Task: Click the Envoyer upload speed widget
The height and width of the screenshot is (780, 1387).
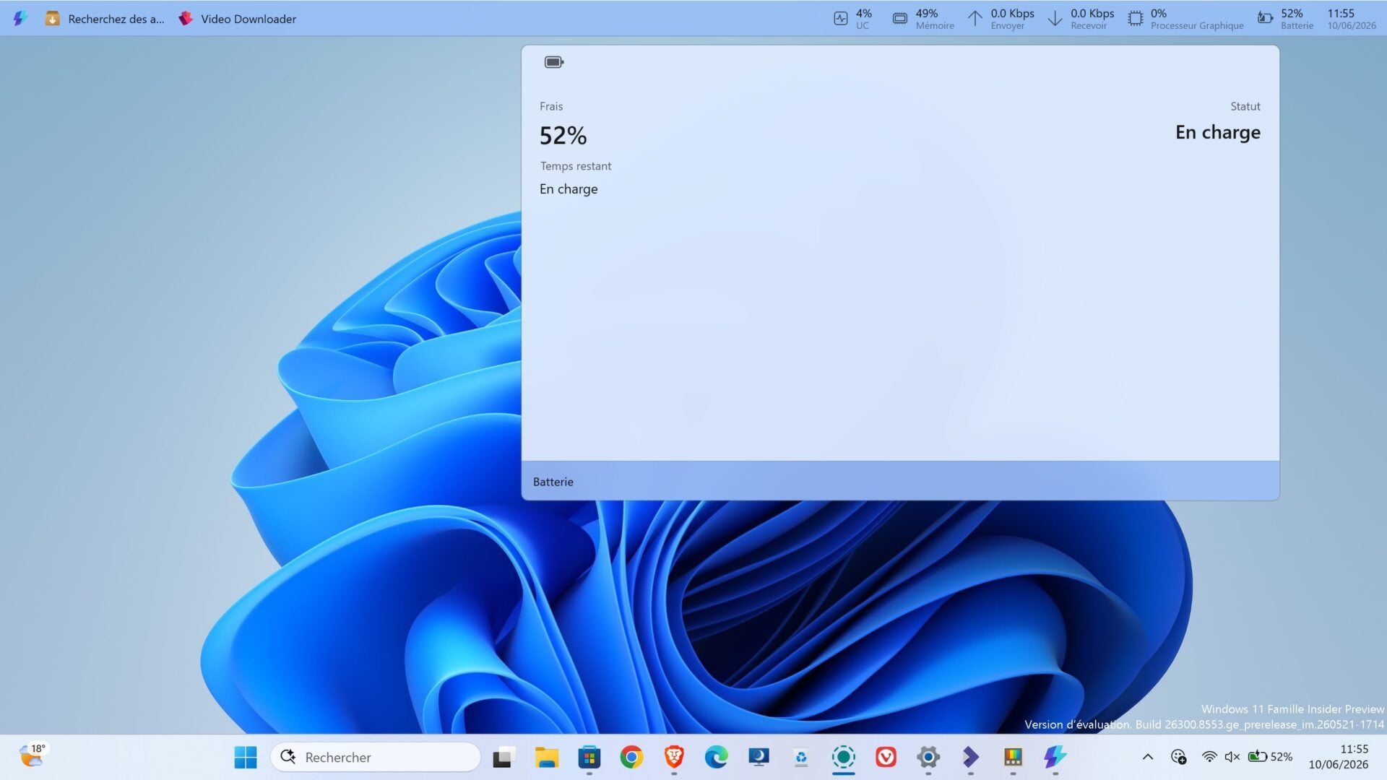Action: [1001, 19]
